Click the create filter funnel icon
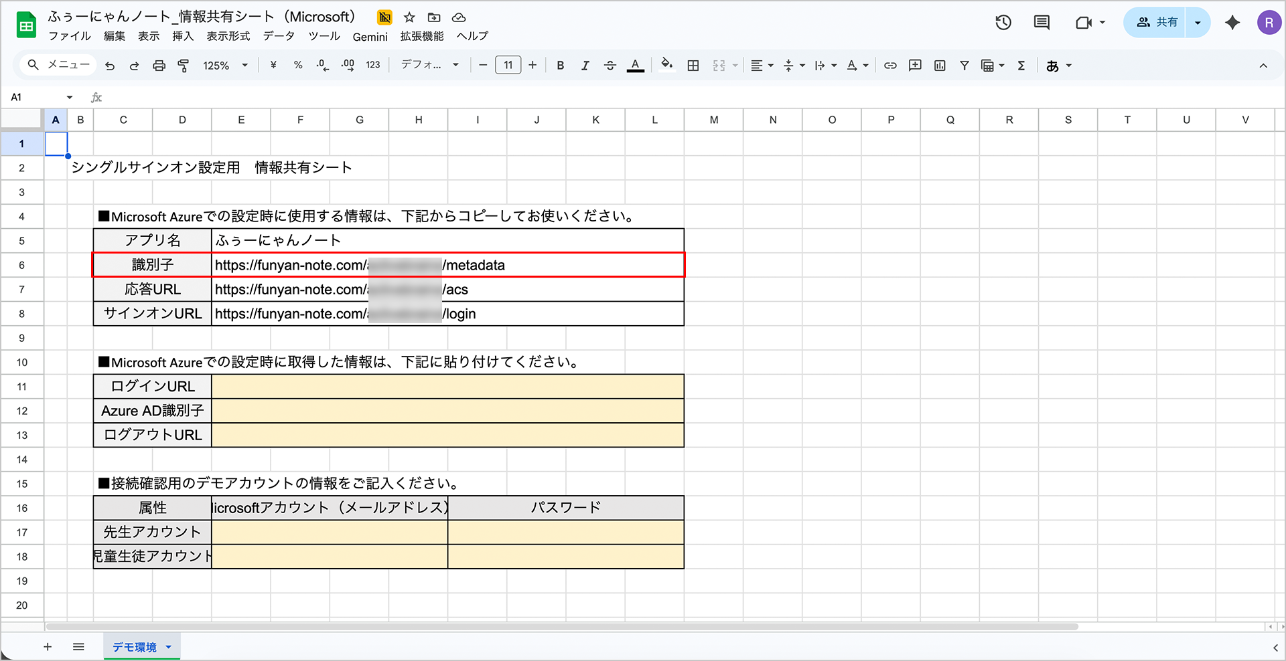This screenshot has height=661, width=1286. click(x=964, y=66)
